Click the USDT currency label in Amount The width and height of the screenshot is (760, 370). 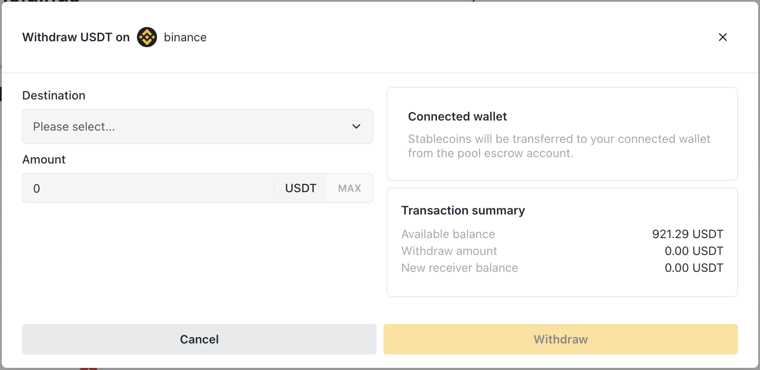pos(301,188)
